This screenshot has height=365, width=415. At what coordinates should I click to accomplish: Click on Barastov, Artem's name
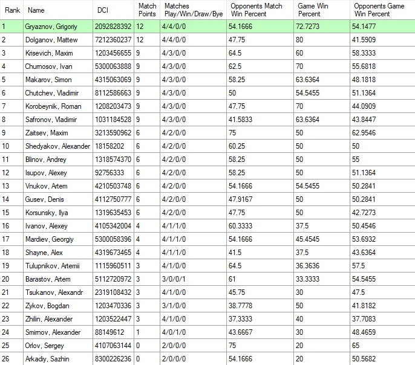pos(48,279)
